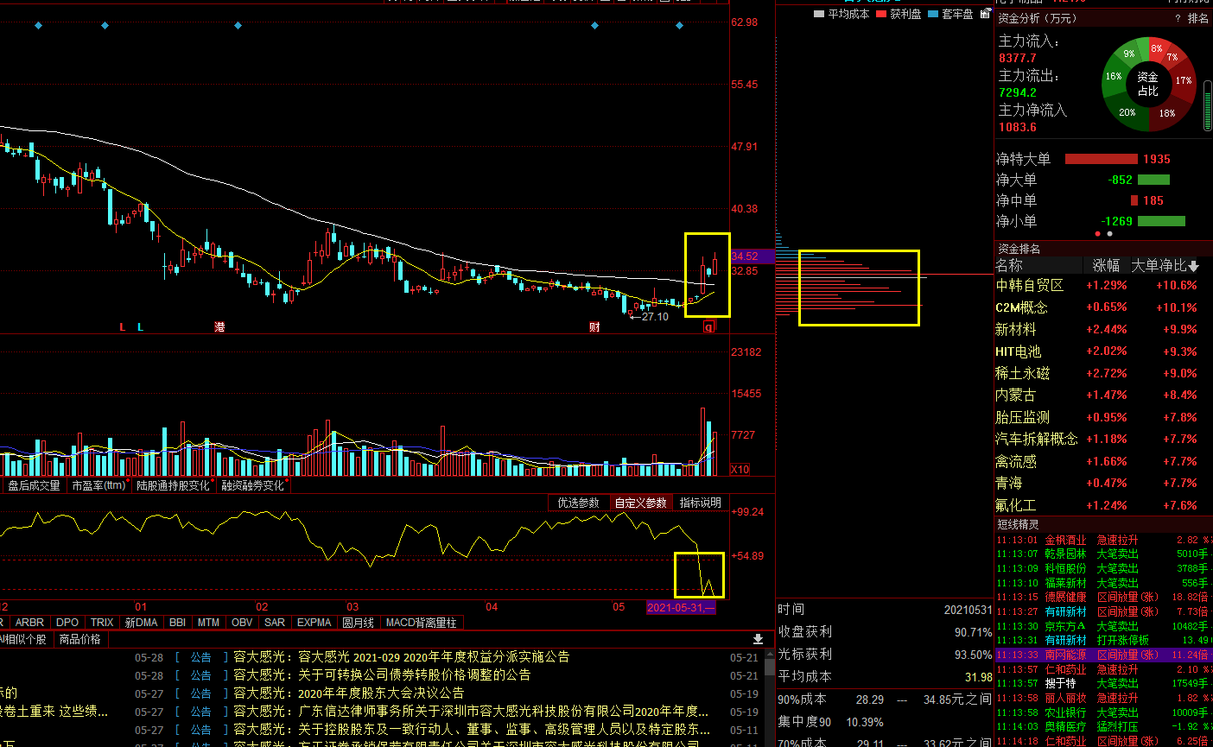Switch to the MACD背离量柱 indicator tab
This screenshot has width=1213, height=747.
(x=421, y=623)
